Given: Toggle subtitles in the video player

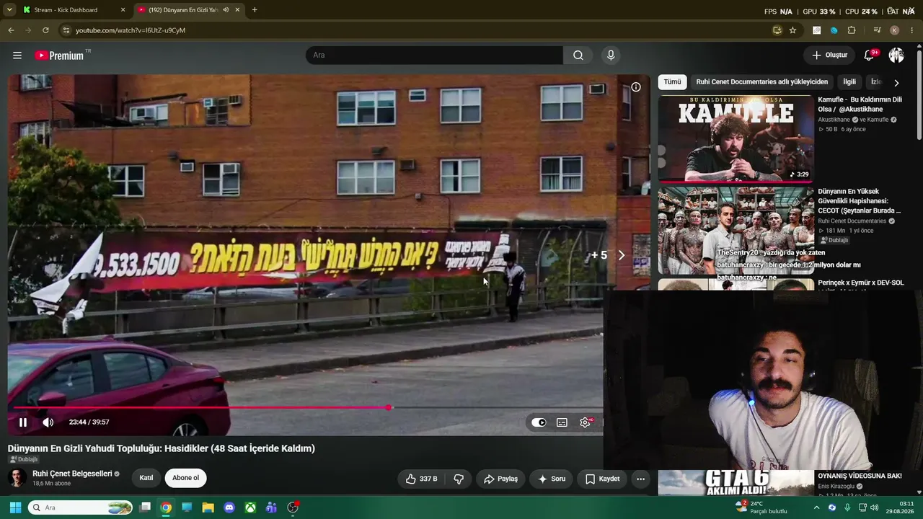Looking at the screenshot, I should coord(562,422).
